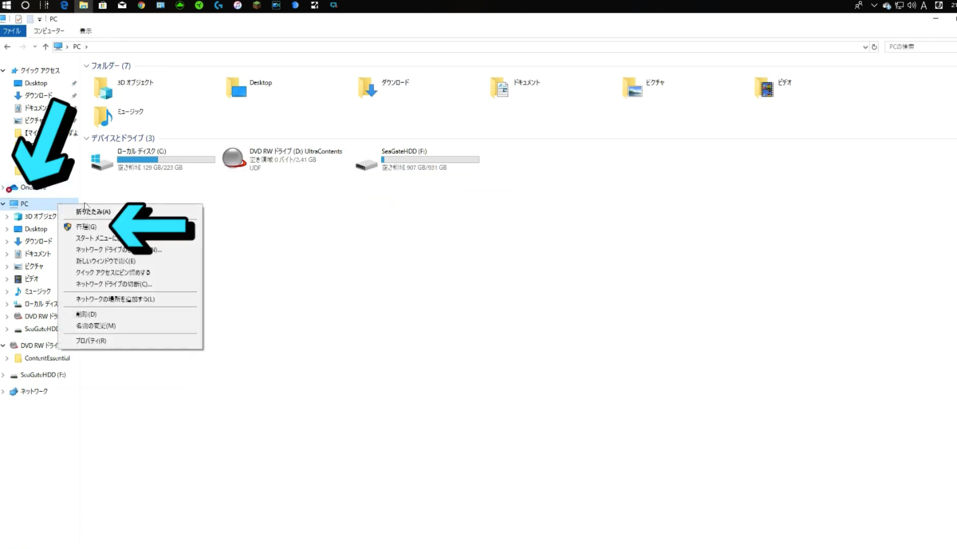
Task: Open quick access toolbar customize dropdown
Action: [40, 18]
